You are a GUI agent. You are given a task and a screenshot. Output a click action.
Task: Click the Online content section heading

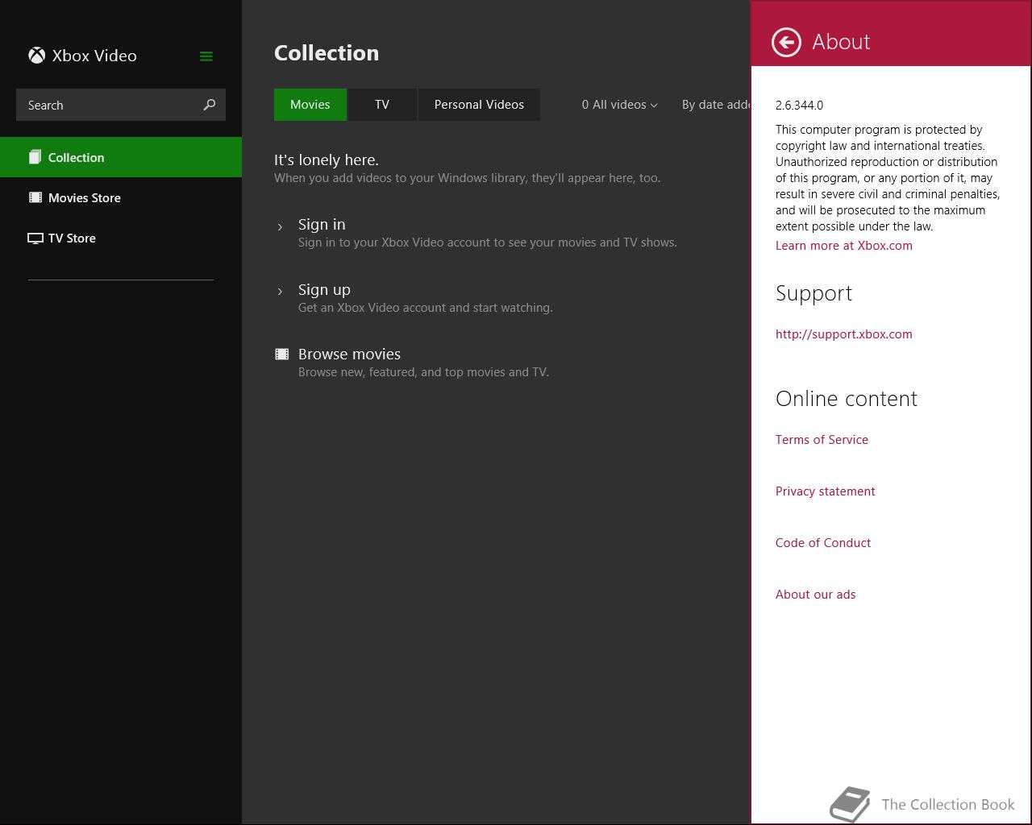tap(847, 399)
